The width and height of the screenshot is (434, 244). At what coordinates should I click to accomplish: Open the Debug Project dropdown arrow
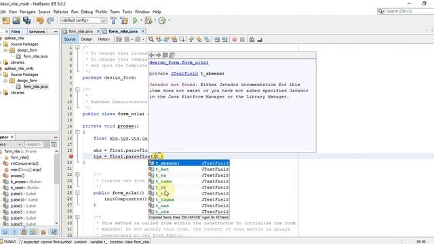155,20
